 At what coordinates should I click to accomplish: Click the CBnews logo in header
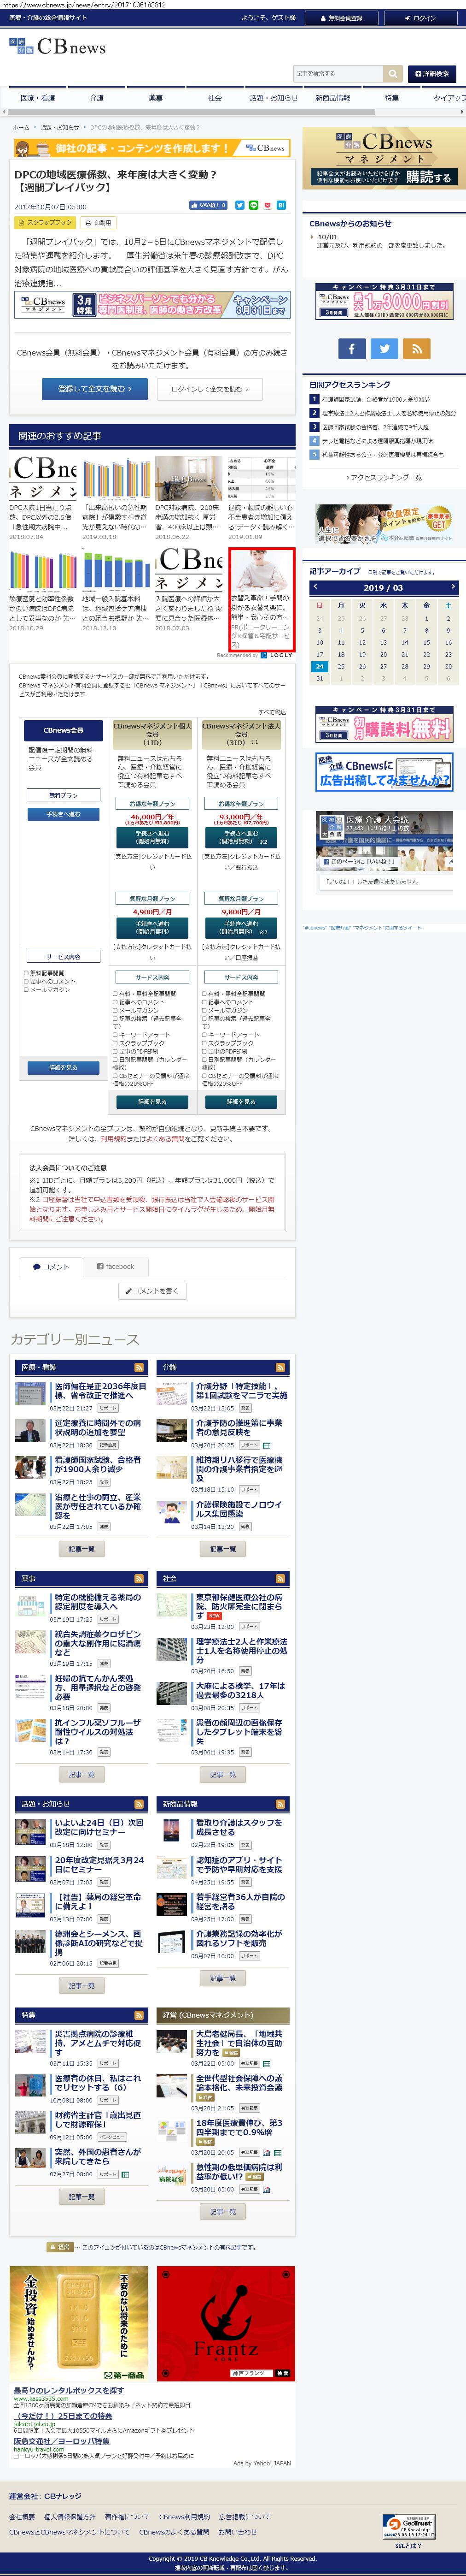point(57,46)
